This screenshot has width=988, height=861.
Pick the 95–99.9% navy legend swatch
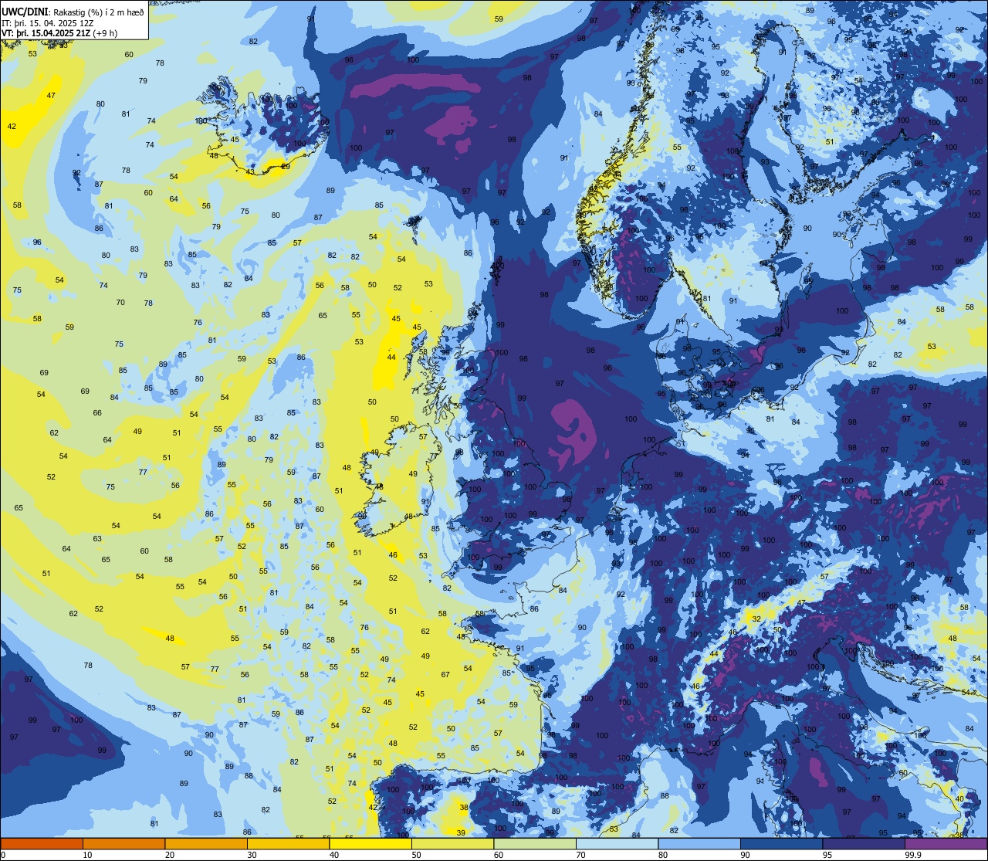(864, 844)
